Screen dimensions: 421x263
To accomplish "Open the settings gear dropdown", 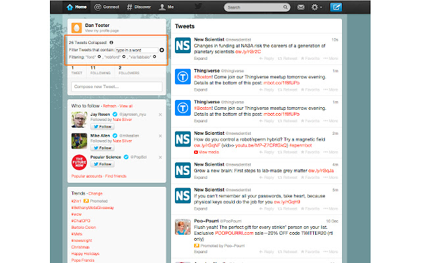I will (316, 7).
